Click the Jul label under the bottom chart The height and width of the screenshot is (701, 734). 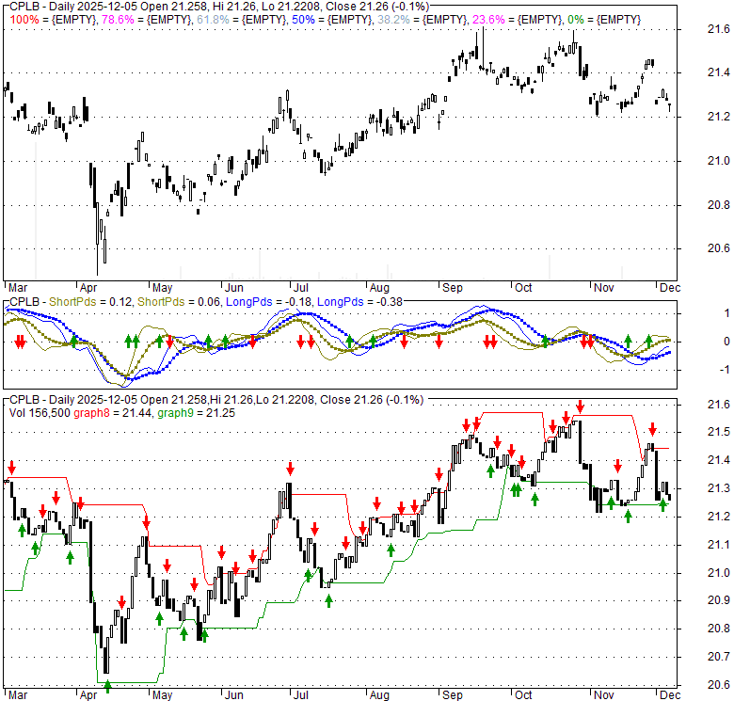click(300, 695)
